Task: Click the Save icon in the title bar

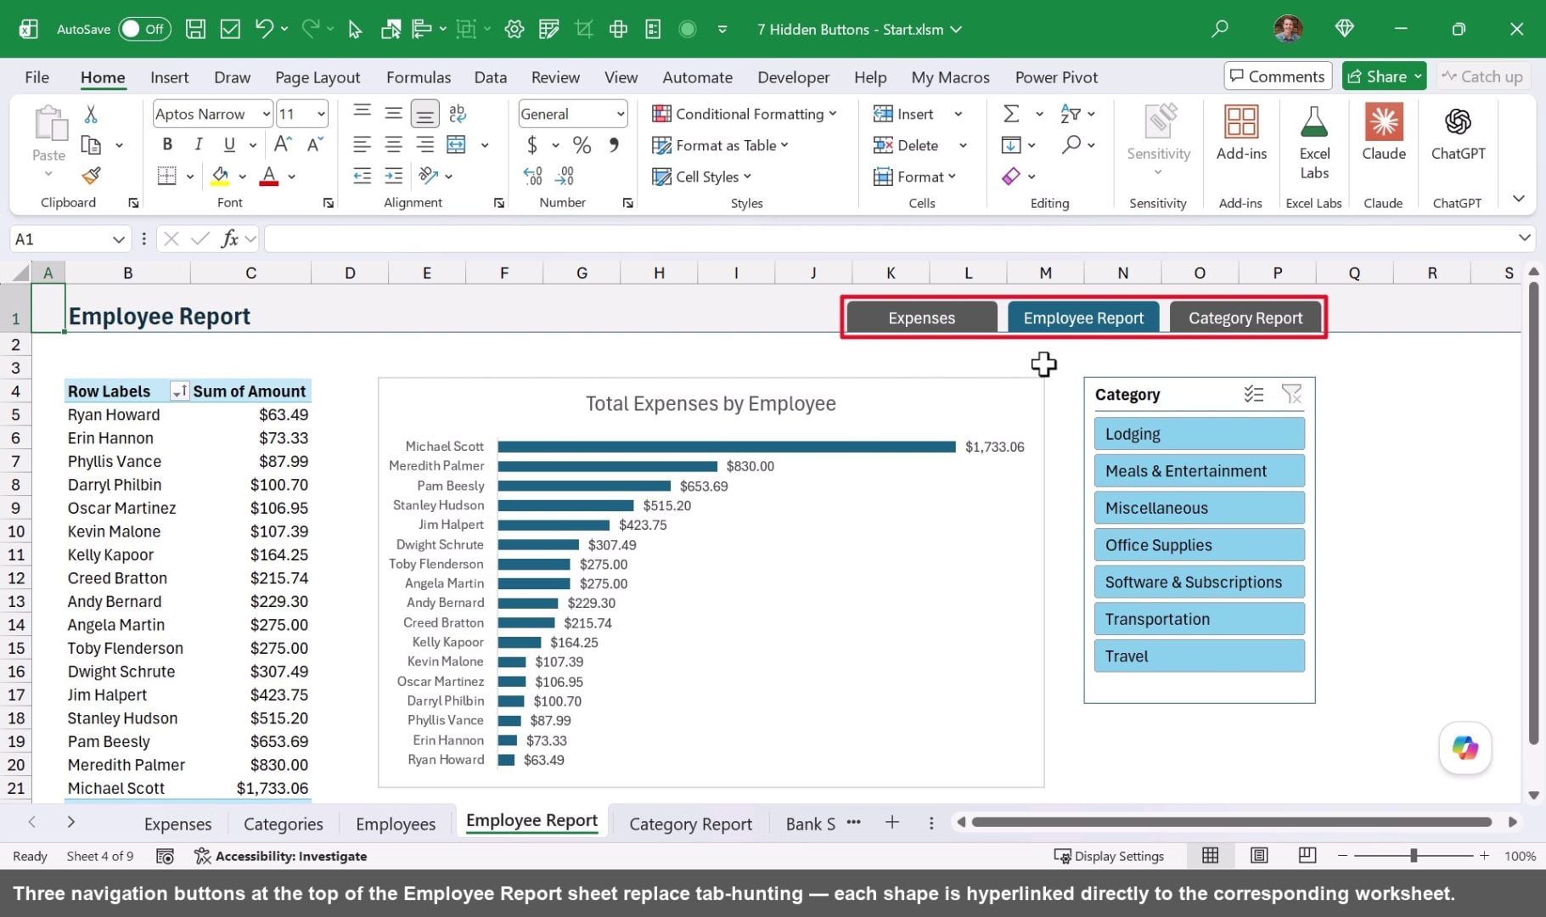Action: tap(195, 29)
